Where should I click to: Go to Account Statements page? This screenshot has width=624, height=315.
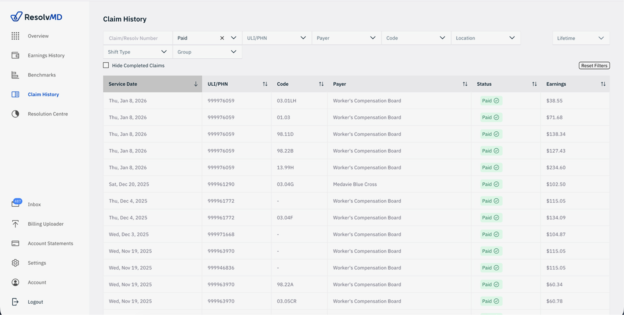click(50, 243)
